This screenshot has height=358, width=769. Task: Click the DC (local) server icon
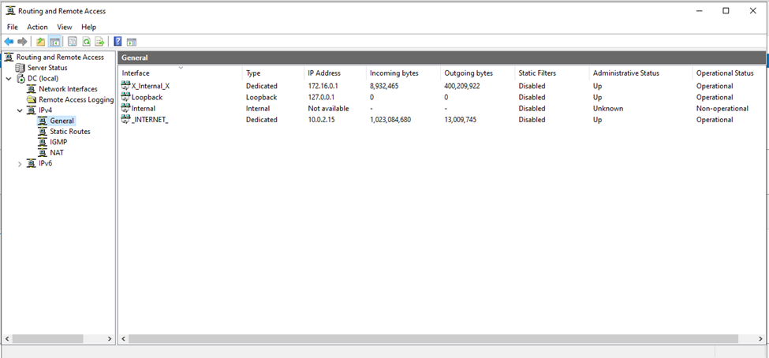click(x=20, y=79)
